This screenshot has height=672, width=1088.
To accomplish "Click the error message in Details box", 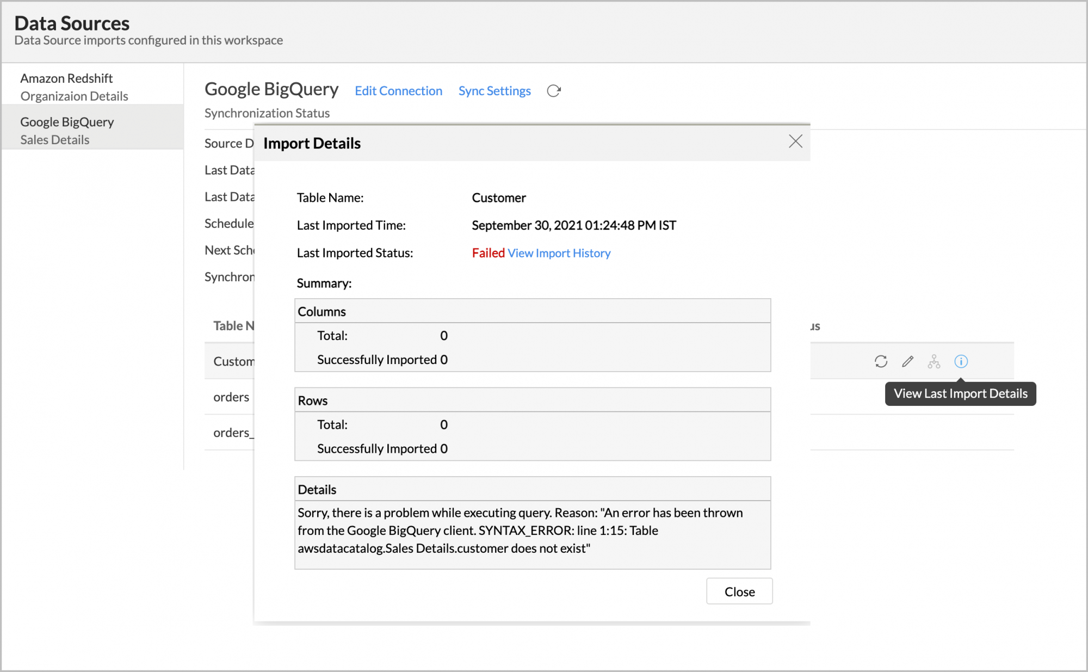I will (x=520, y=531).
